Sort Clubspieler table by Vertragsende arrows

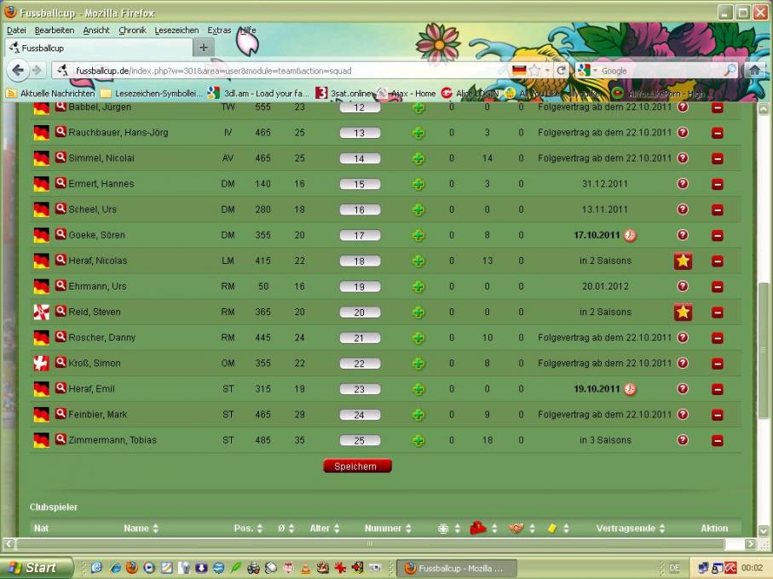tap(662, 529)
